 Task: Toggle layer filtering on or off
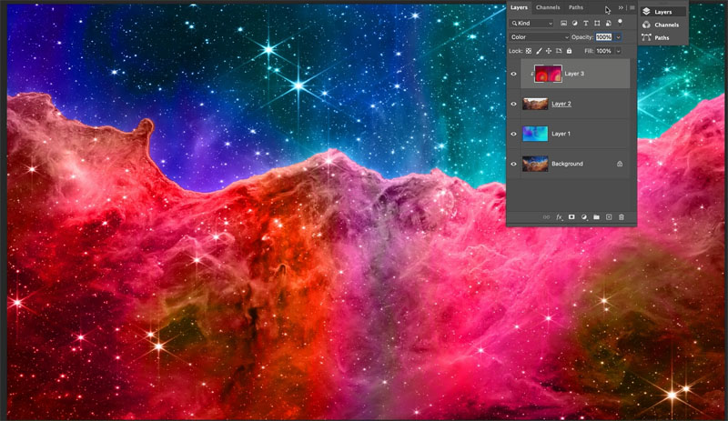pyautogui.click(x=620, y=23)
